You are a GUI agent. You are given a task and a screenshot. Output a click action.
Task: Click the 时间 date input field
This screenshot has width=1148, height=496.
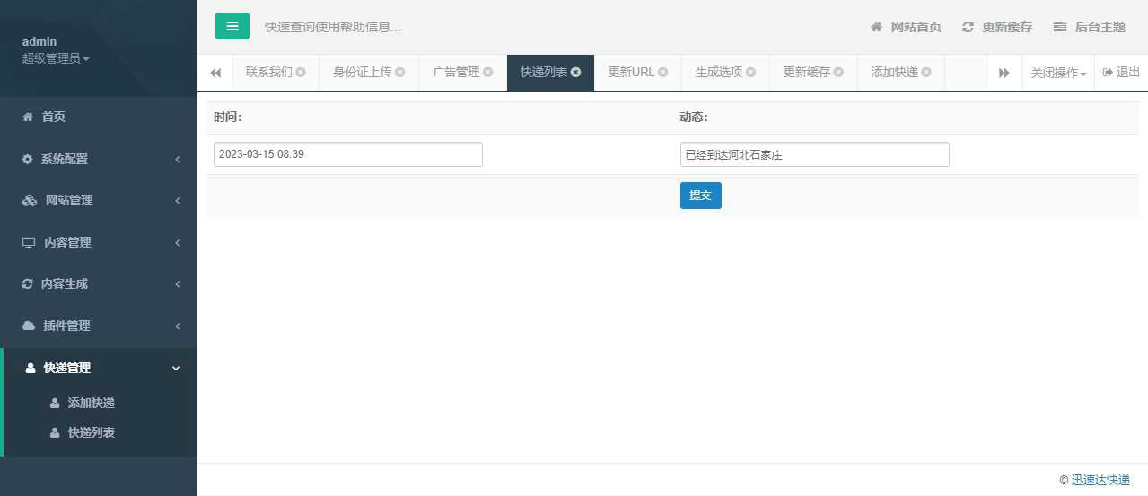coord(348,154)
